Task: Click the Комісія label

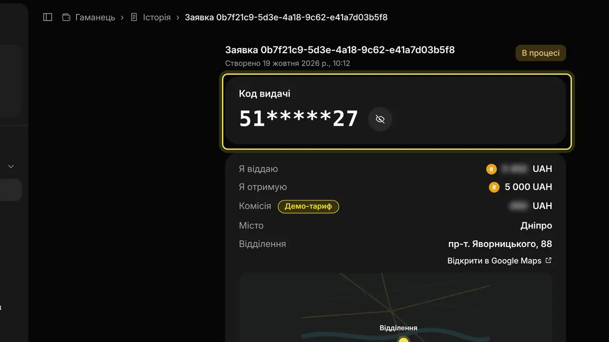Action: click(255, 206)
